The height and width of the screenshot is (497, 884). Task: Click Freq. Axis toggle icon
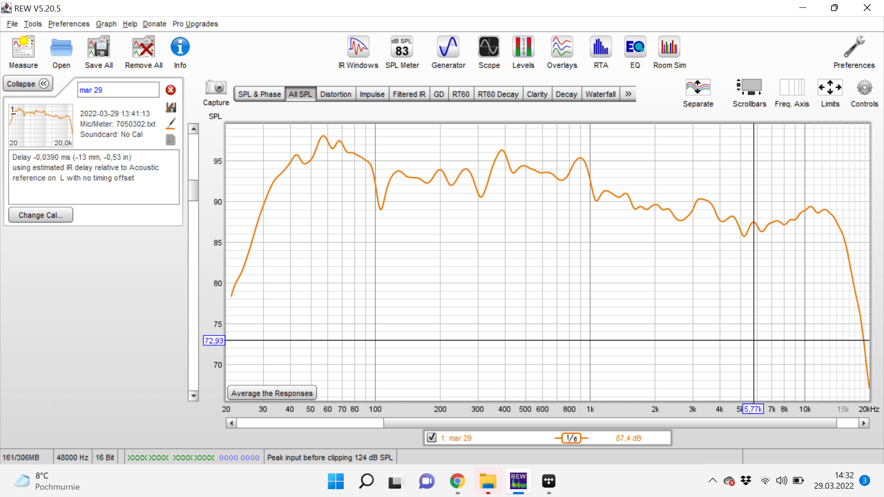(x=791, y=87)
